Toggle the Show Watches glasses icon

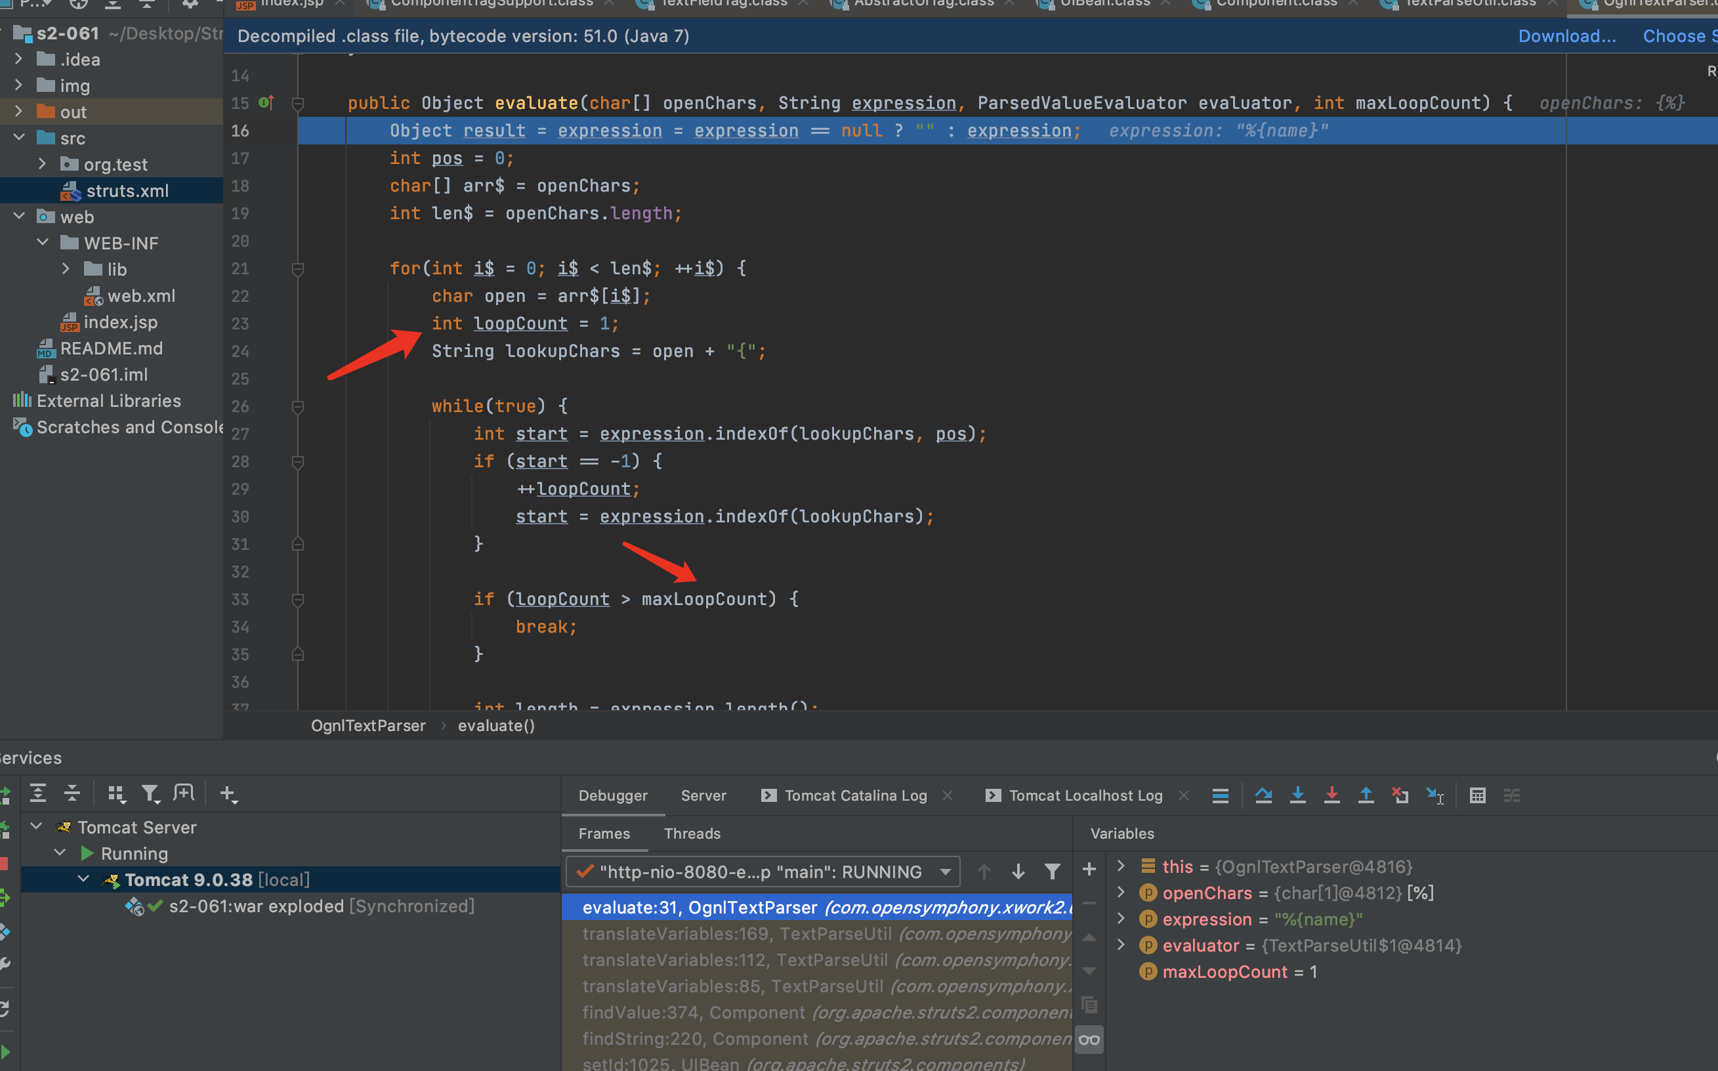pyautogui.click(x=1089, y=1040)
